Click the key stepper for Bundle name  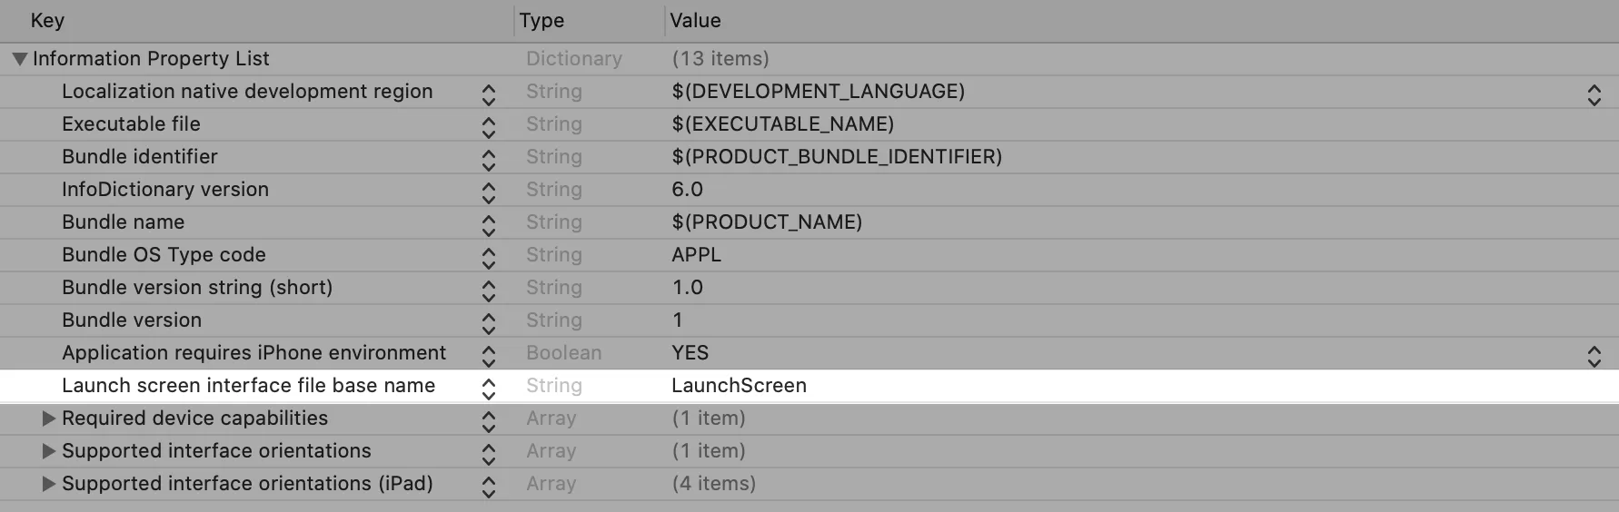click(489, 223)
